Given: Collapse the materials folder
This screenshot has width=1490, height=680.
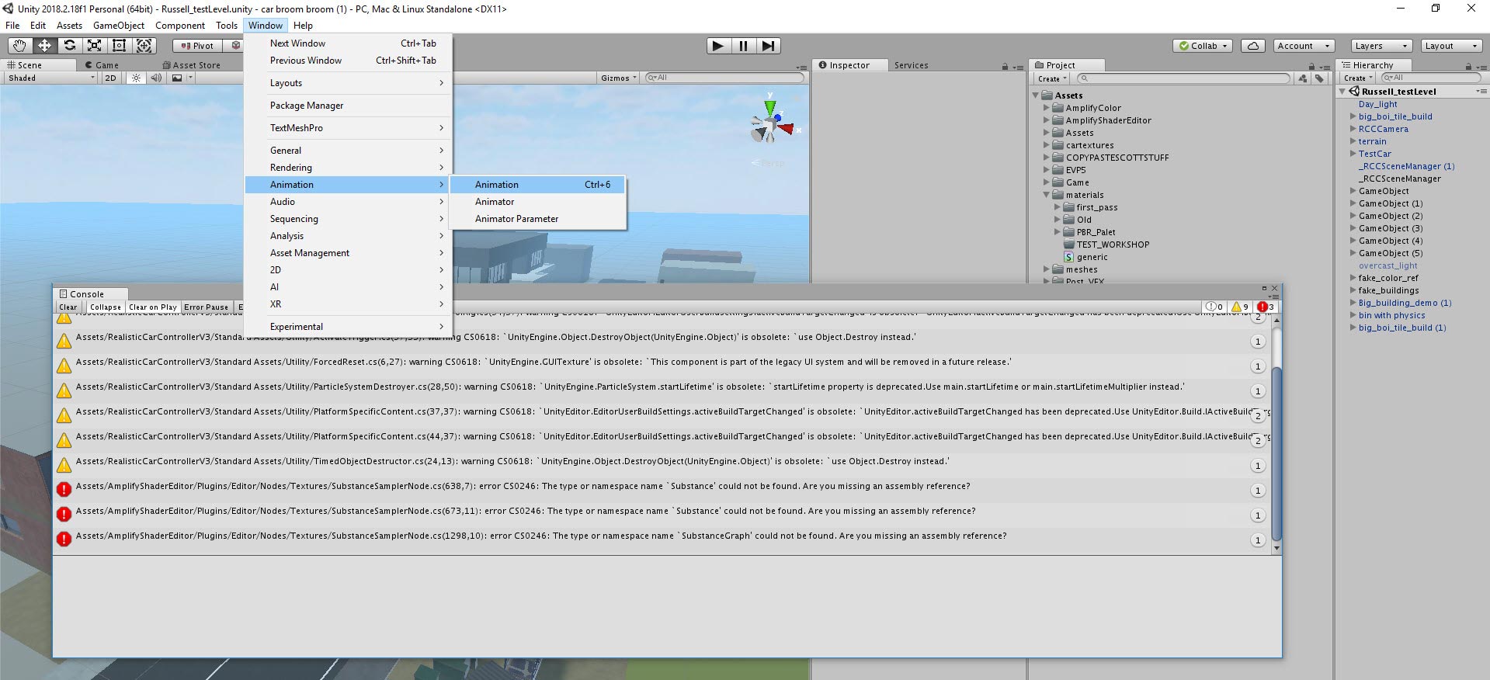Looking at the screenshot, I should (x=1046, y=195).
